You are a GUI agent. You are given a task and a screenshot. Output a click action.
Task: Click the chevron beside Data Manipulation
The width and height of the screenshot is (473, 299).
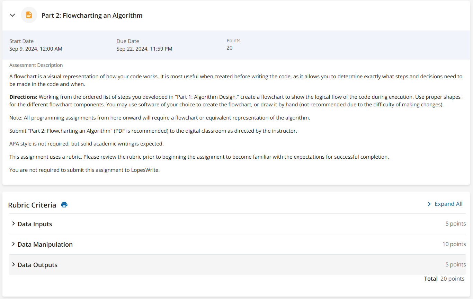click(13, 244)
